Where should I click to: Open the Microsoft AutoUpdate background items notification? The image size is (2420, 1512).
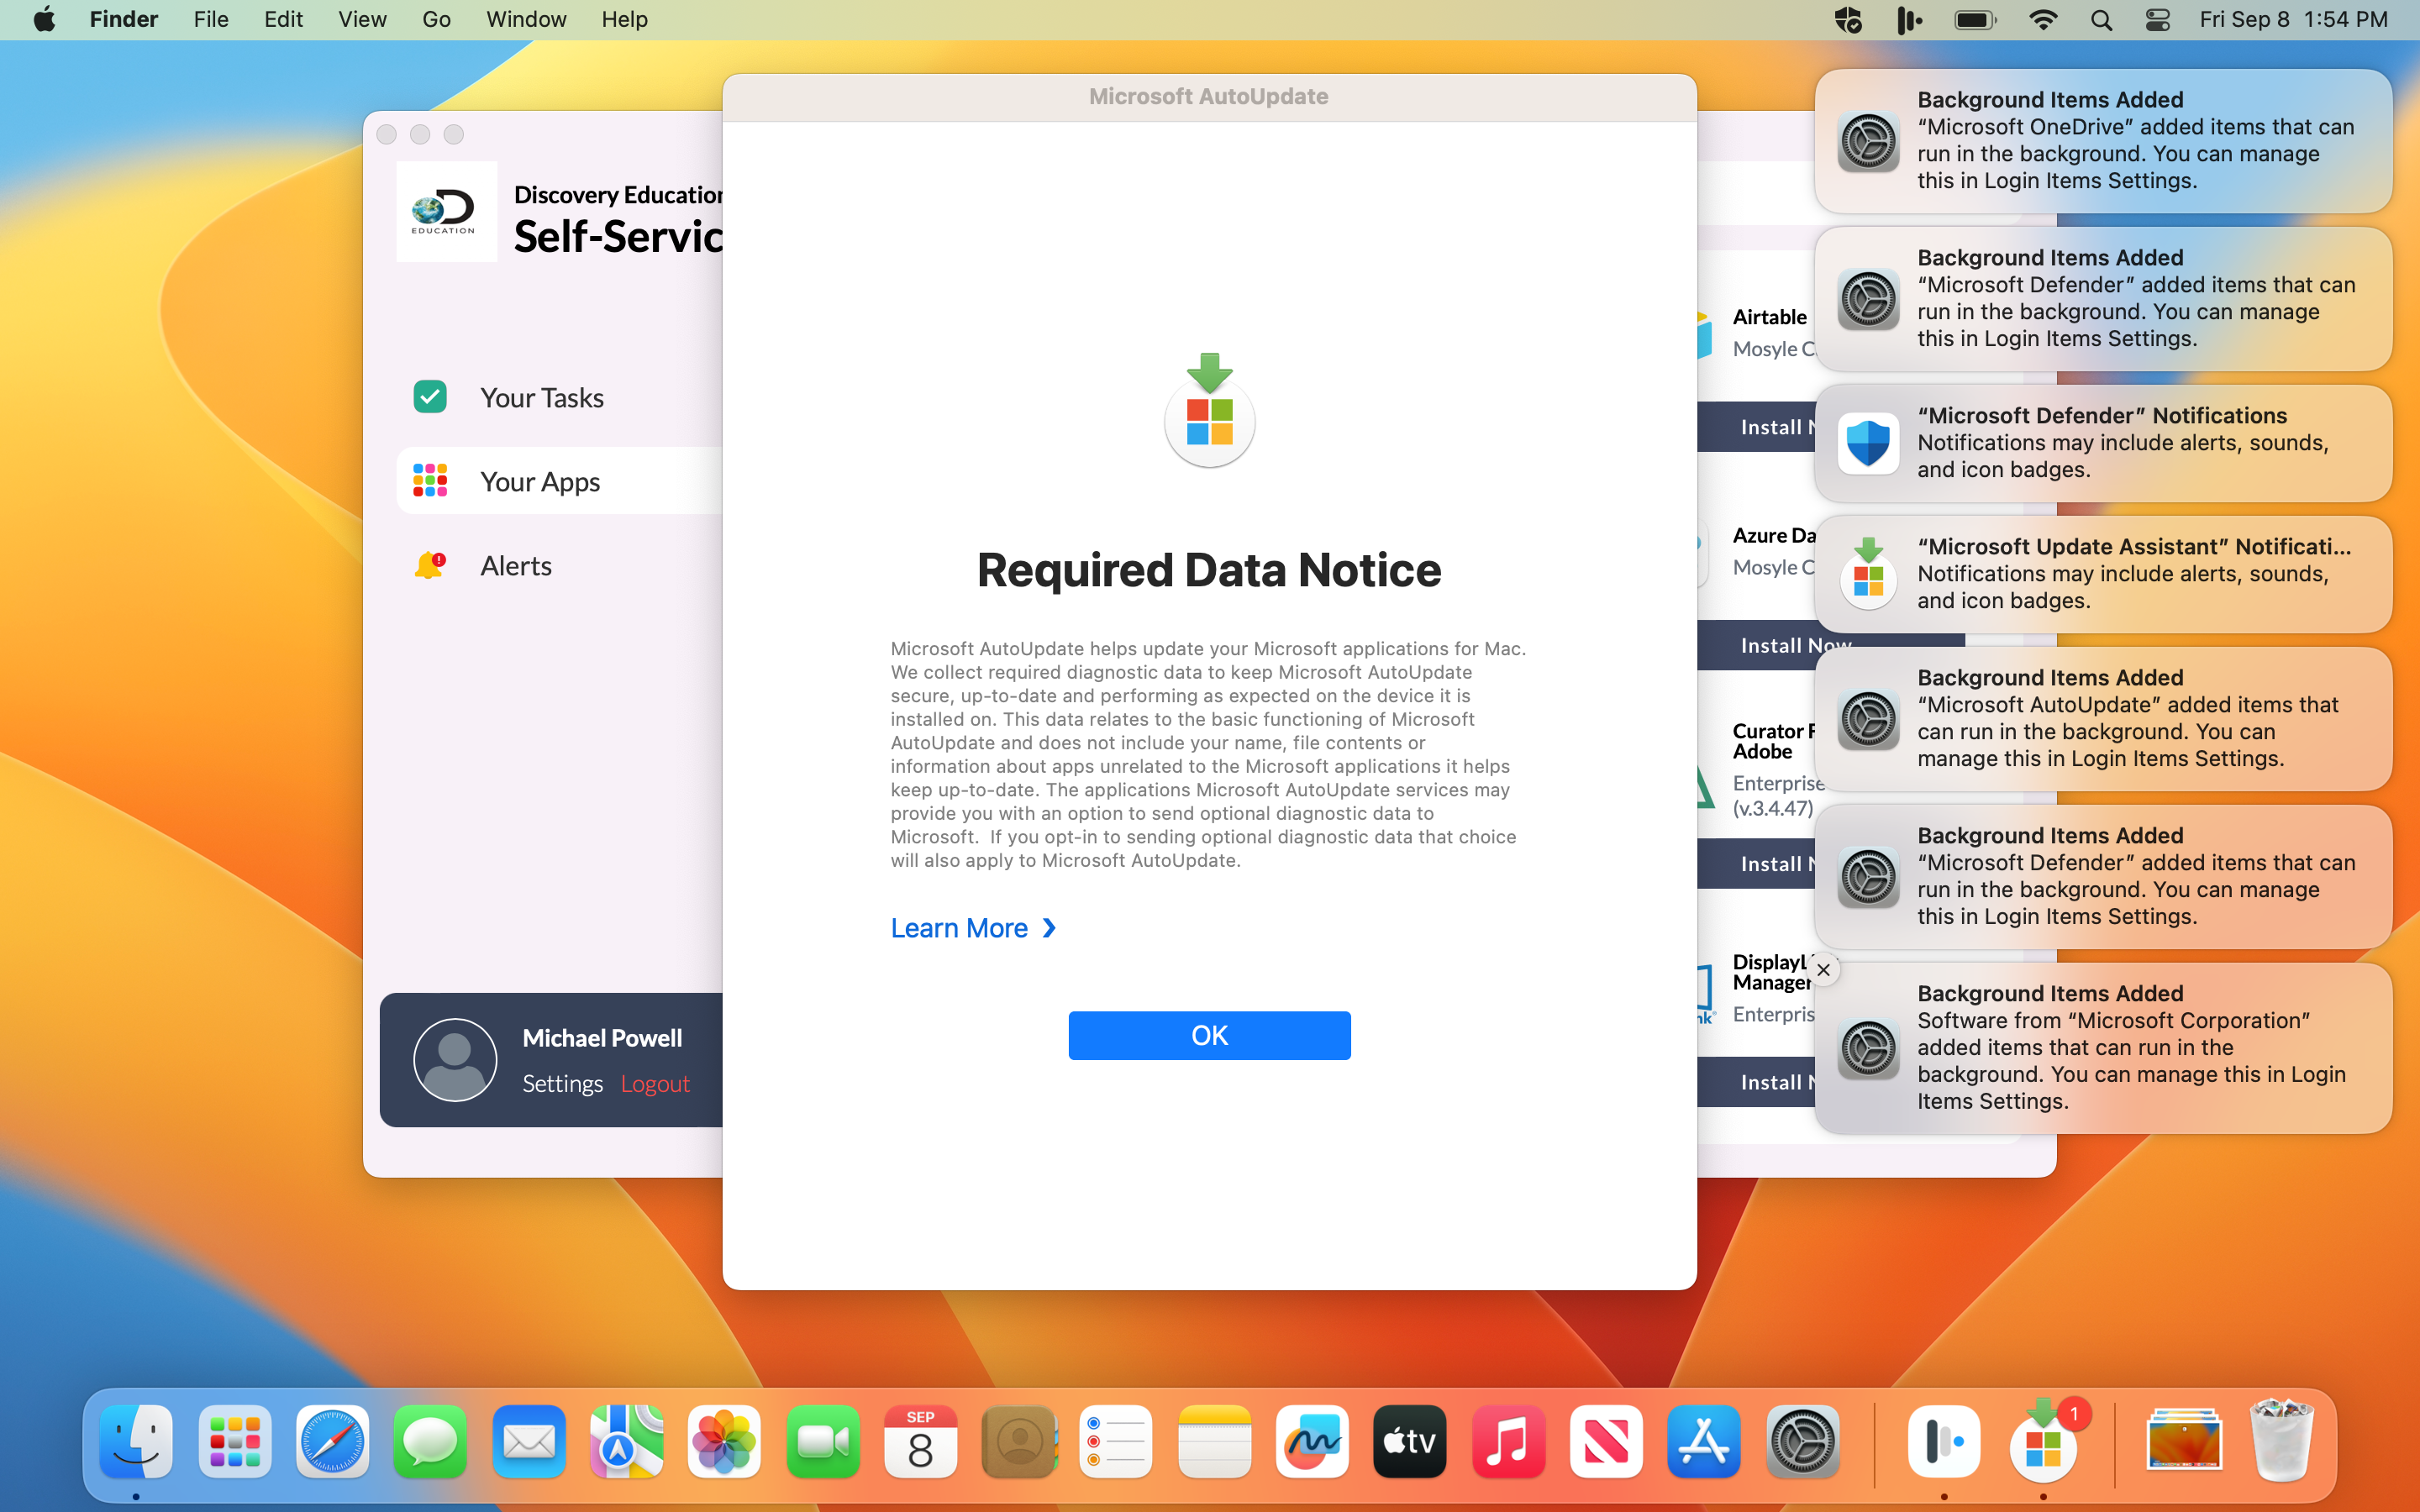coord(2103,719)
